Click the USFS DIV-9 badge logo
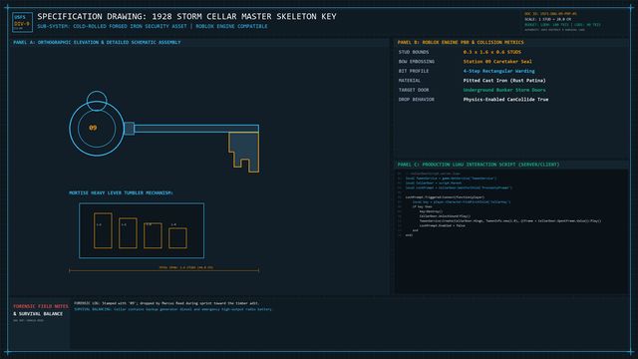Viewport: 638px width, 359px height. pyautogui.click(x=22, y=22)
